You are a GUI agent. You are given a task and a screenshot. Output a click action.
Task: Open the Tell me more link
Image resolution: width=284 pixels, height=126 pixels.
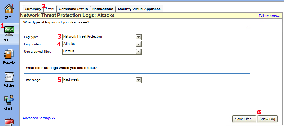[269, 16]
